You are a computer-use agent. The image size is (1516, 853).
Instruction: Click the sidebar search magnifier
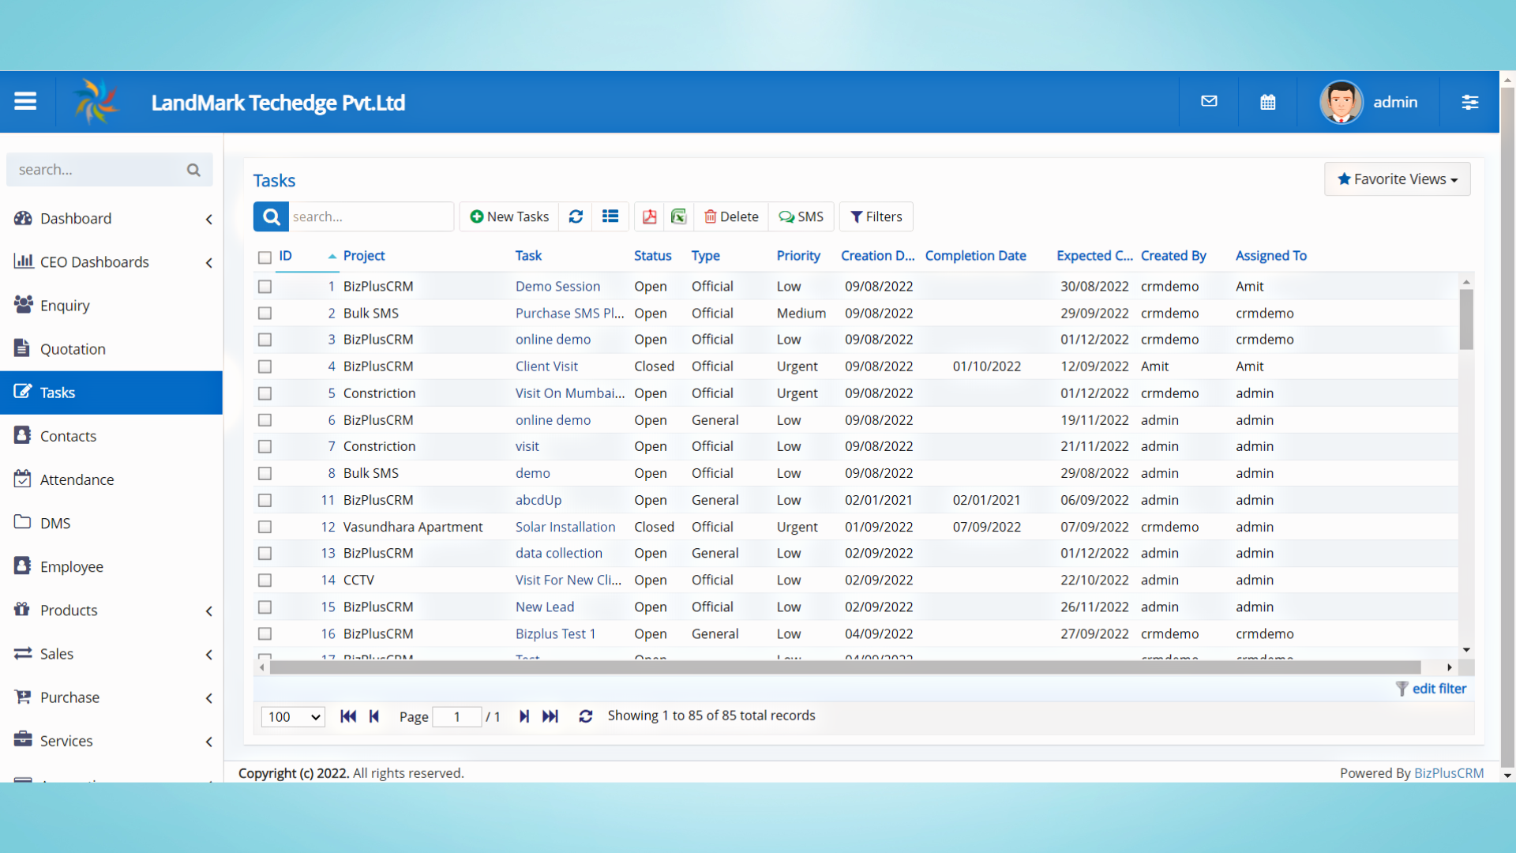(193, 169)
